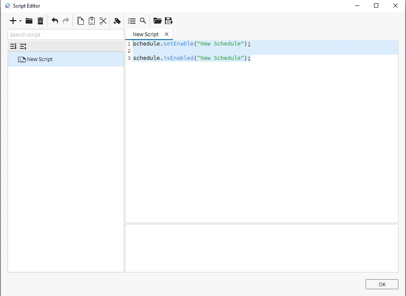Open find with the magnifier icon
Image resolution: width=406 pixels, height=296 pixels.
click(143, 21)
